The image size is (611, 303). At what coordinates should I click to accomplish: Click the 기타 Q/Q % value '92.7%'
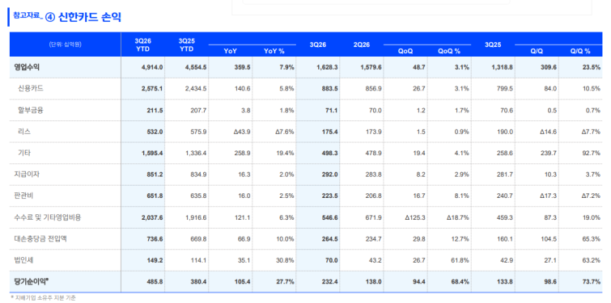[x=592, y=154]
